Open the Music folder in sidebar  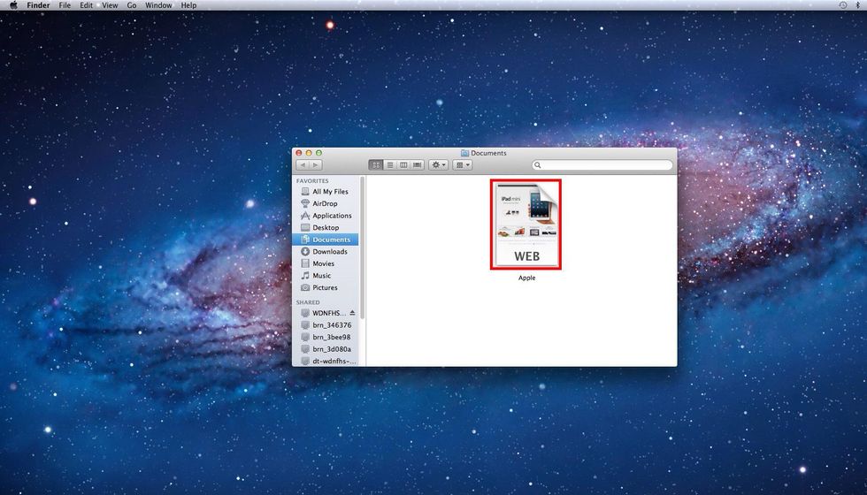click(321, 276)
